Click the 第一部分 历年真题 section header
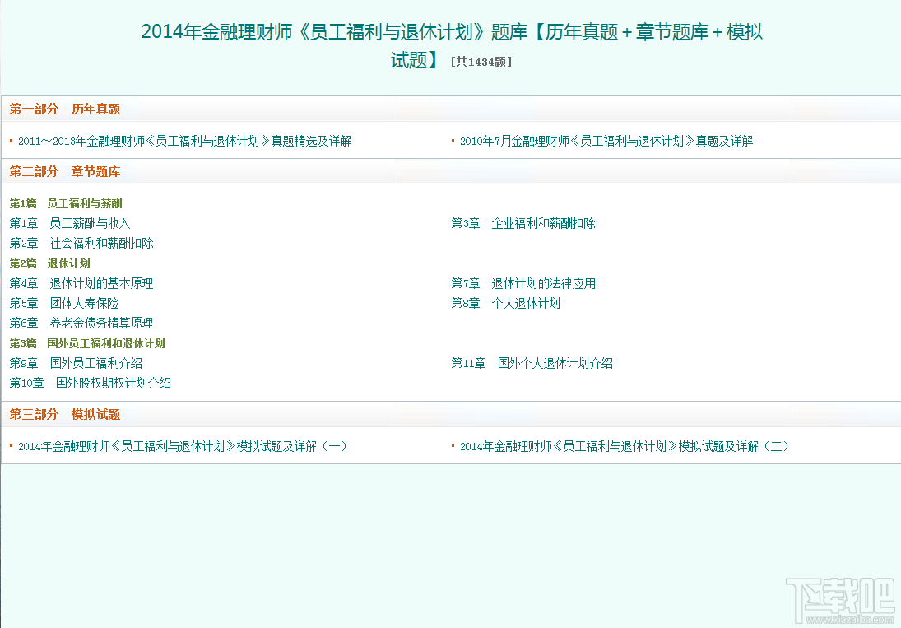Screen dimensions: 901x628 (64, 109)
